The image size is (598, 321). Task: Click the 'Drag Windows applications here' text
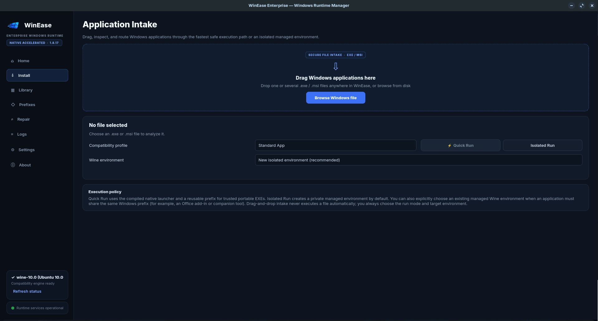[335, 78]
